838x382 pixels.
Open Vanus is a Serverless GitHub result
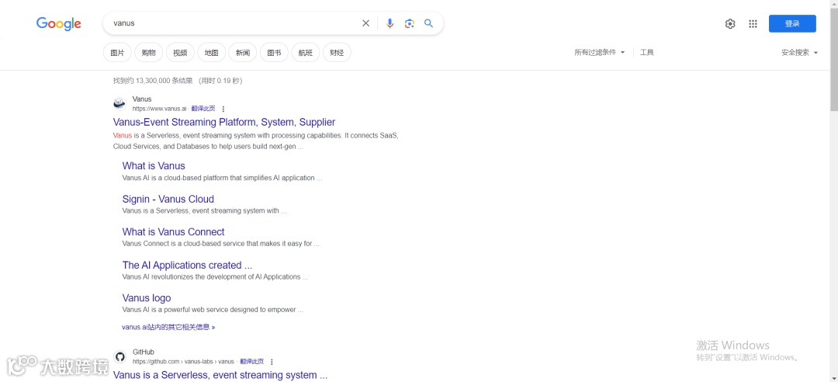220,375
